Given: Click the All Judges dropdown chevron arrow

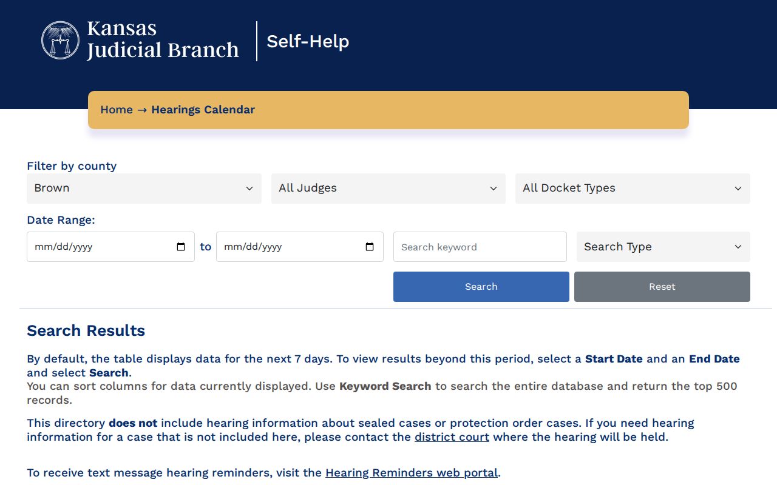Looking at the screenshot, I should (x=494, y=189).
